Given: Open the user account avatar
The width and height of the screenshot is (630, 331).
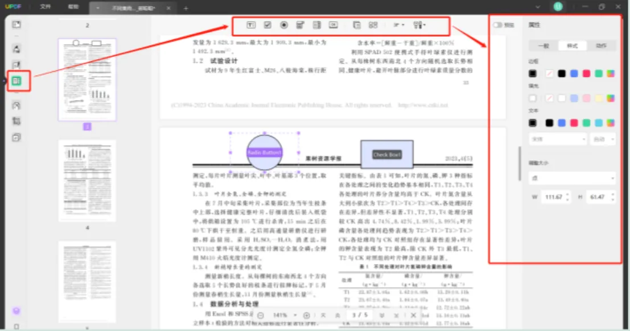Looking at the screenshot, I should pos(558,6).
